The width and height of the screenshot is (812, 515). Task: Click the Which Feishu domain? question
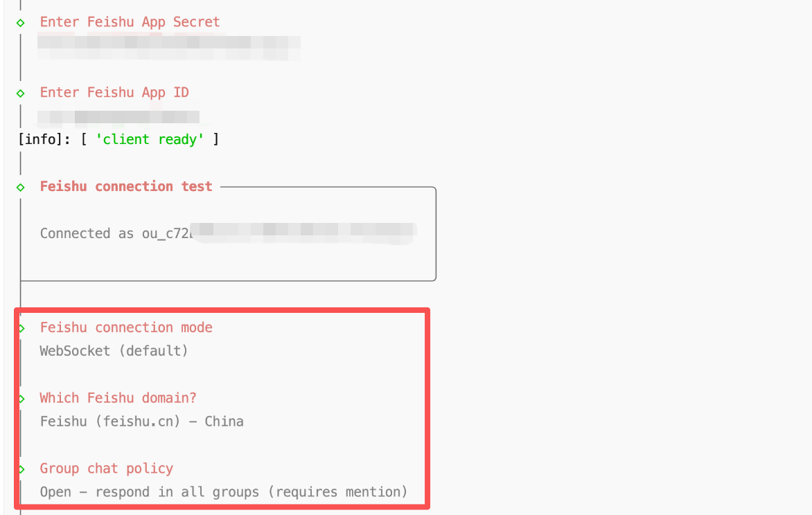(x=118, y=398)
